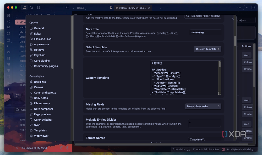The height and width of the screenshot is (155, 262).
Task: Open Web viewer plugin settings
Action: tap(41, 136)
